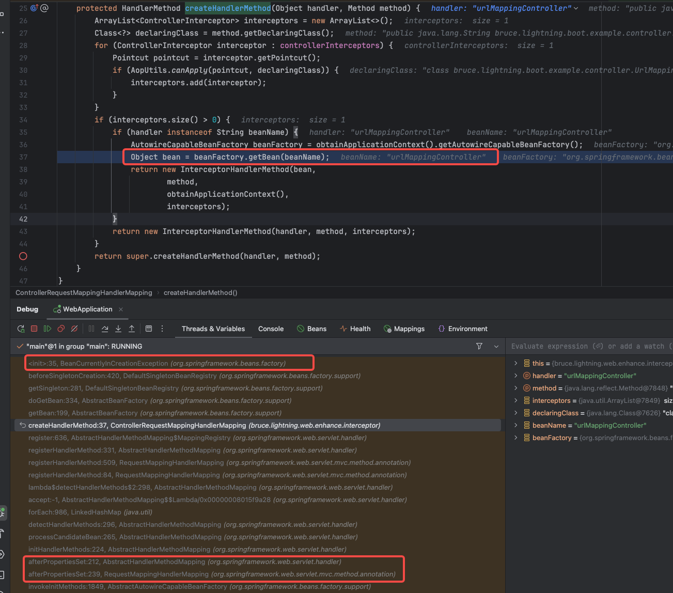Toggle Mute Breakpoints

(74, 329)
